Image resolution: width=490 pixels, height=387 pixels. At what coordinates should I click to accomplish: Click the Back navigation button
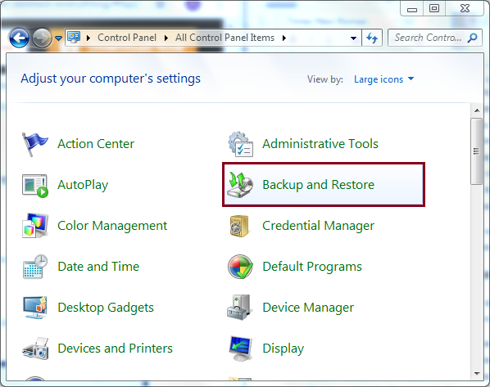pos(19,38)
